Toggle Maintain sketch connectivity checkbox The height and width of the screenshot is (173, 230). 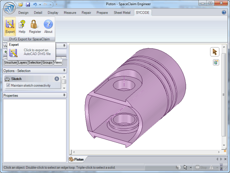(8, 85)
